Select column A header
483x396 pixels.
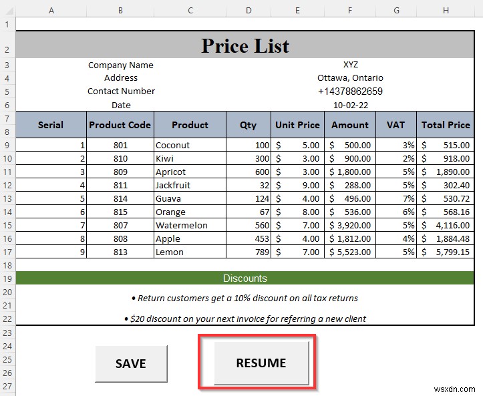51,11
